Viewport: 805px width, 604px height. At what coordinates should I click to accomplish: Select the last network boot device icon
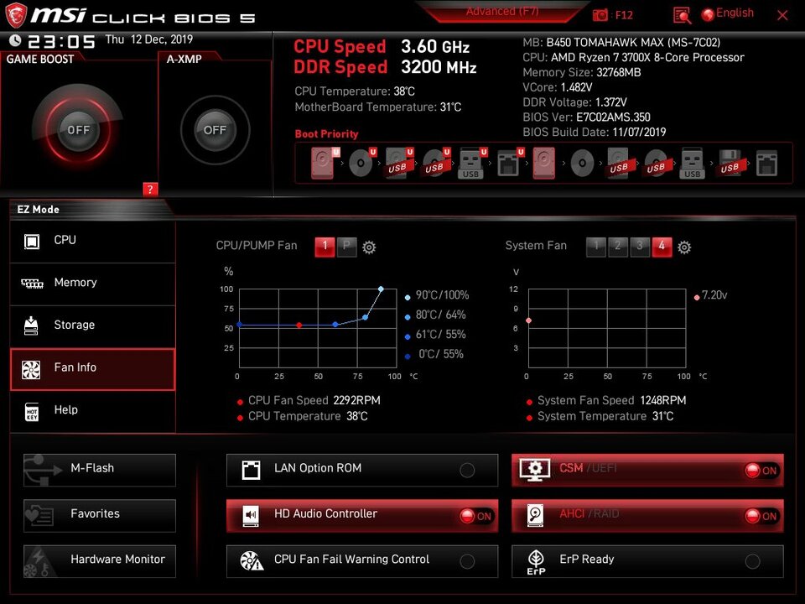pos(766,164)
